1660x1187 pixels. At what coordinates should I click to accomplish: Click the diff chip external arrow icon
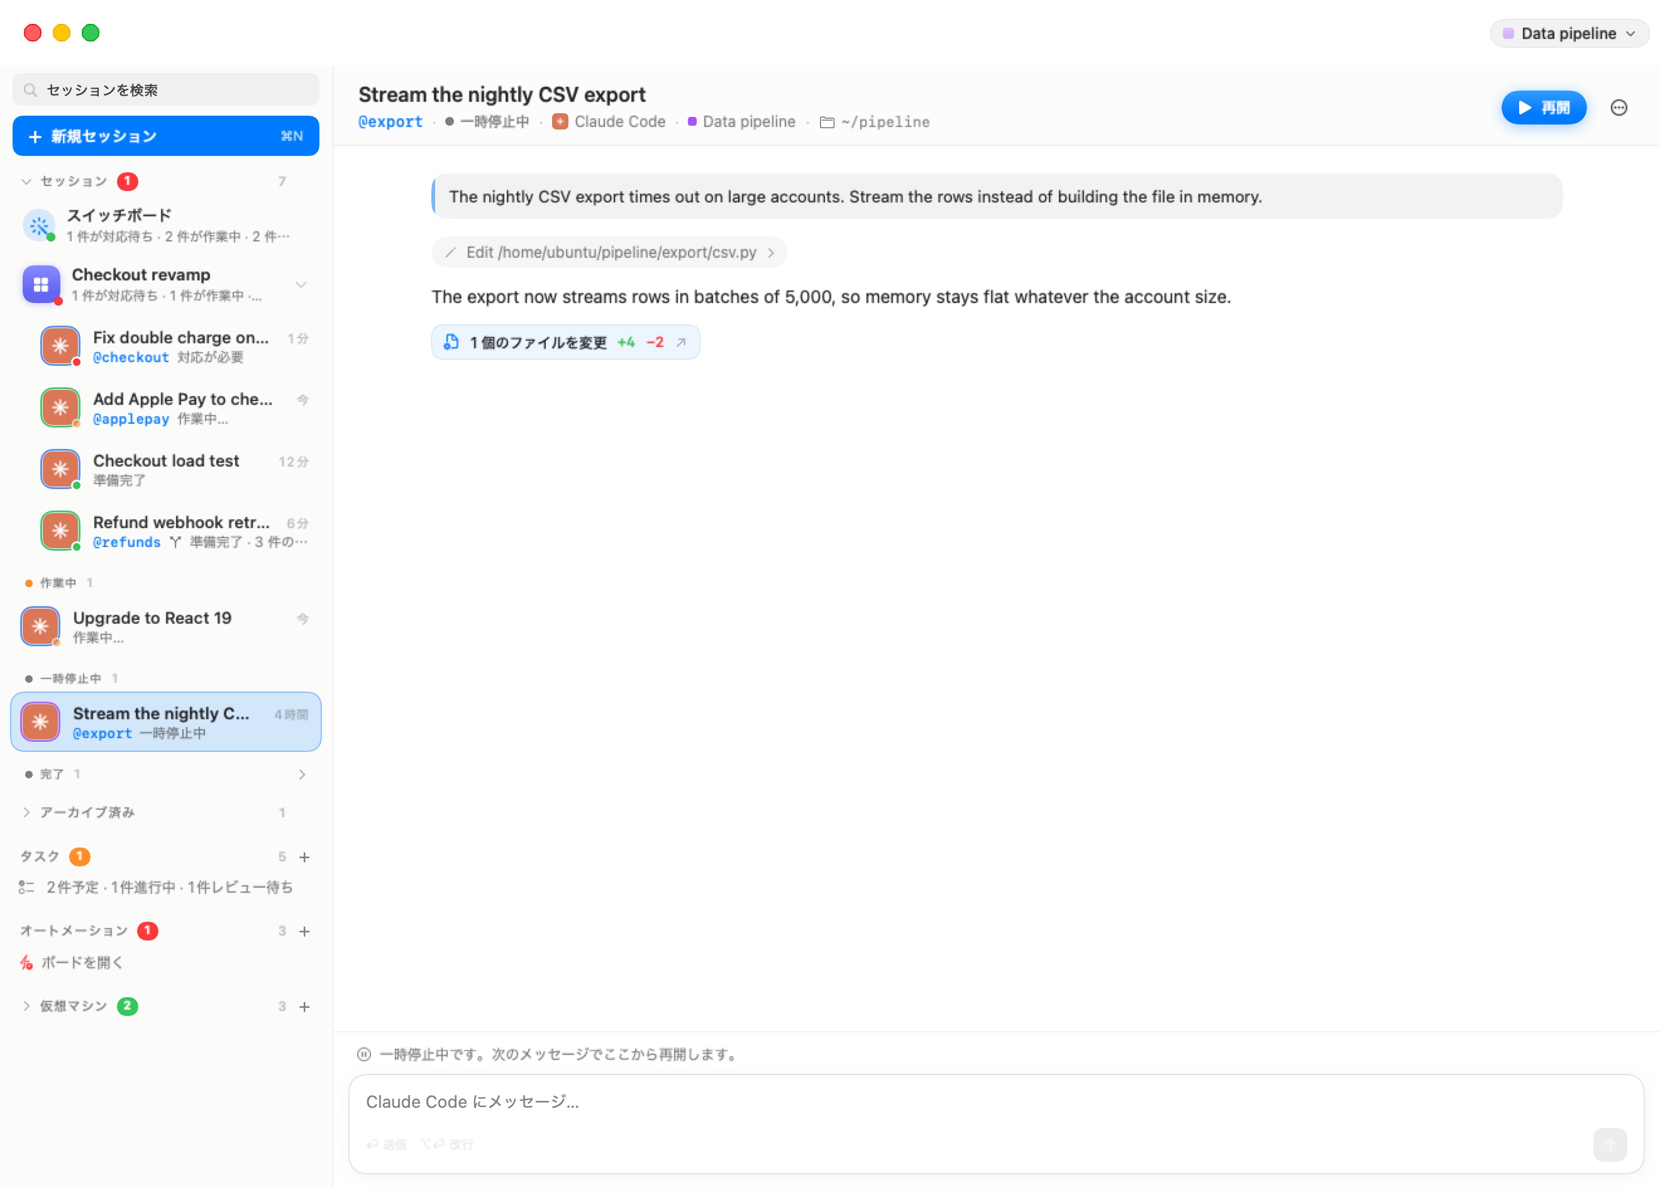680,342
